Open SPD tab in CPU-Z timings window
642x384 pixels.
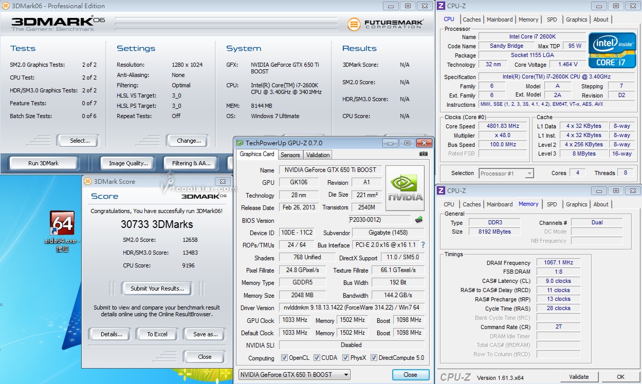click(x=552, y=204)
